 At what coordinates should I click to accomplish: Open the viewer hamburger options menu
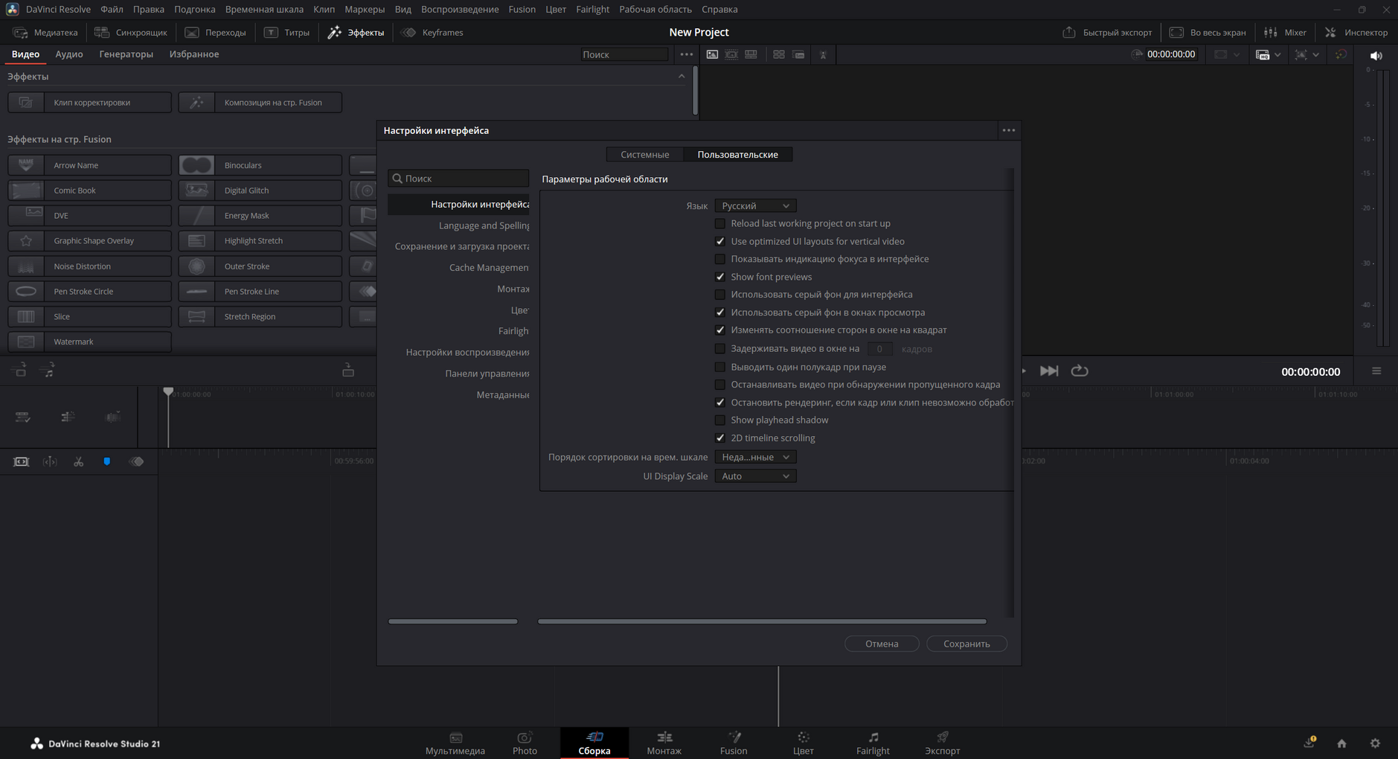point(1376,371)
